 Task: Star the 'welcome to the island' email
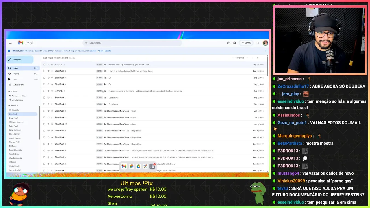tap(48, 91)
